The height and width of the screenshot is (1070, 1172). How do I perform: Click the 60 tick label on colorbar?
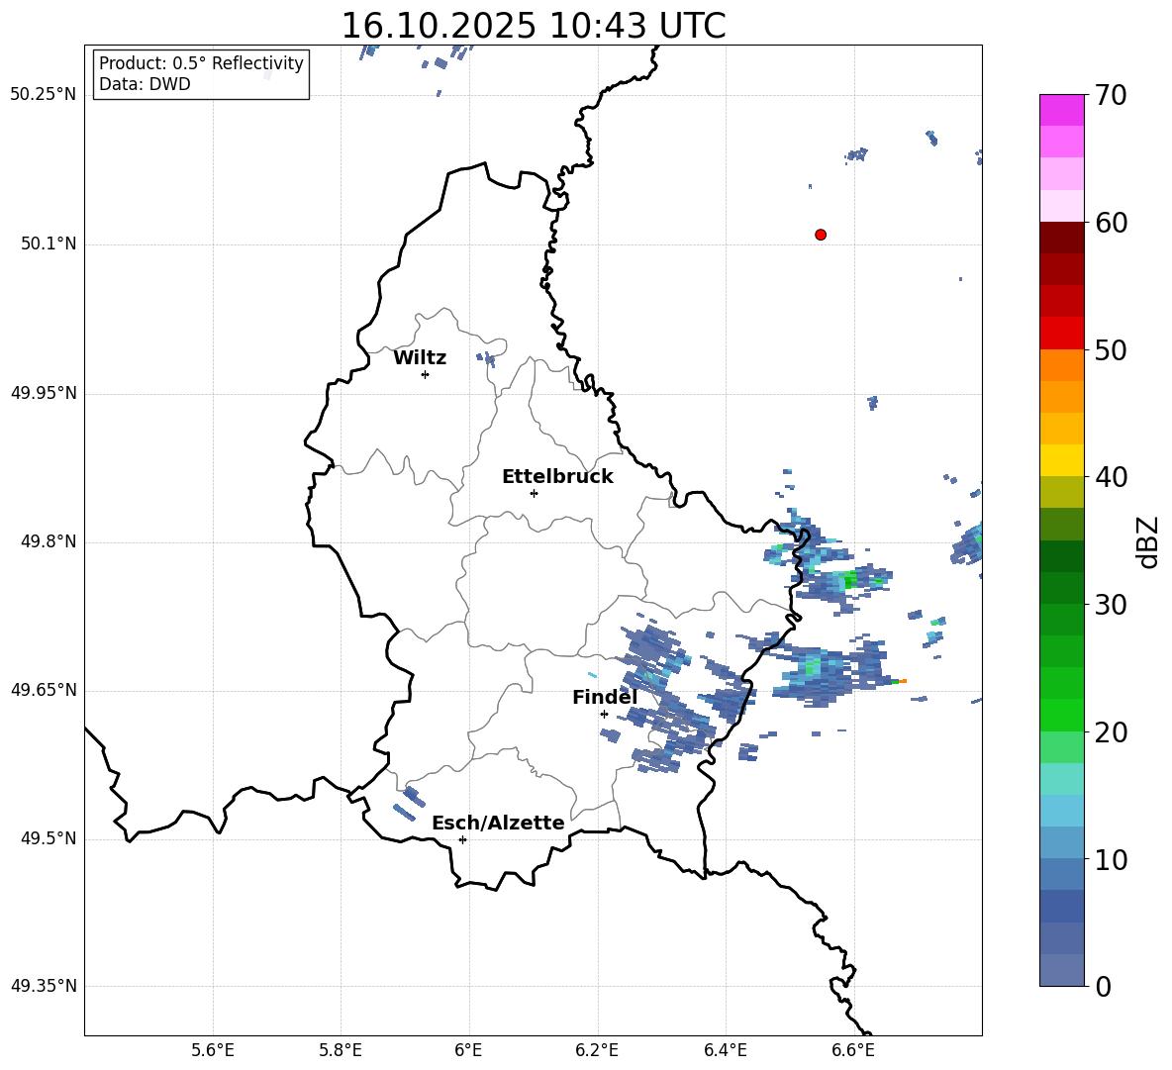(x=1111, y=223)
